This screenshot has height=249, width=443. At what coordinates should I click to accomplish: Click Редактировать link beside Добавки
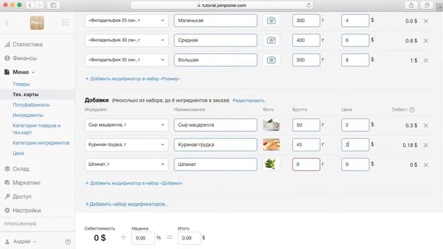point(248,100)
